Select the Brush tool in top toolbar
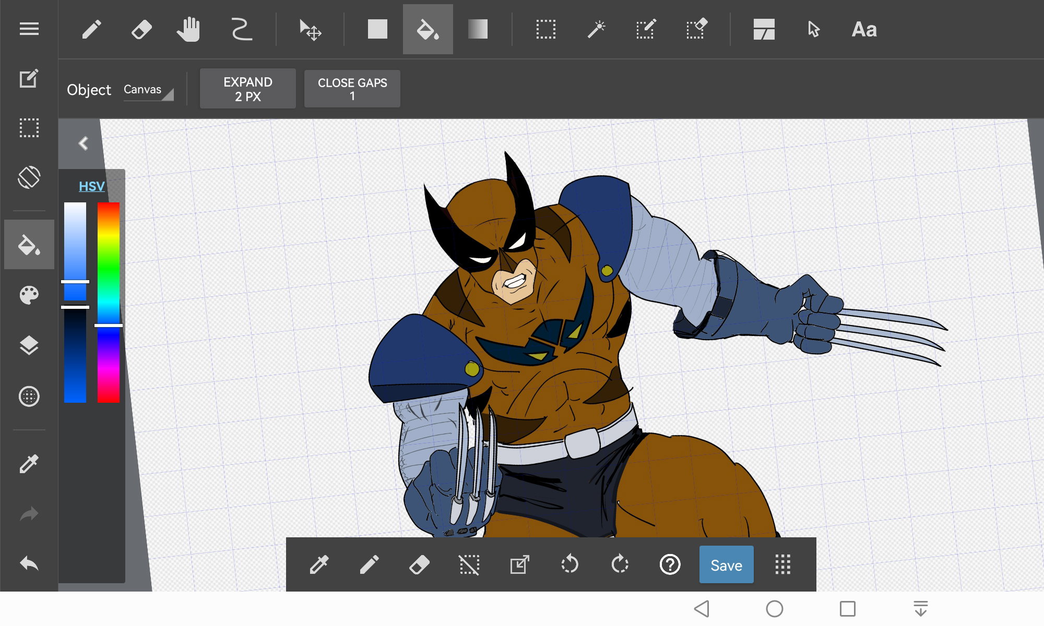1044x626 pixels. 92,29
